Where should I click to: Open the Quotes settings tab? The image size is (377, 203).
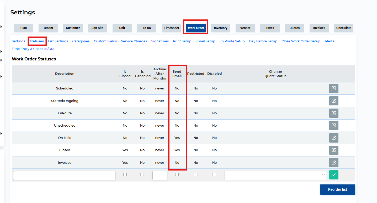click(x=295, y=28)
